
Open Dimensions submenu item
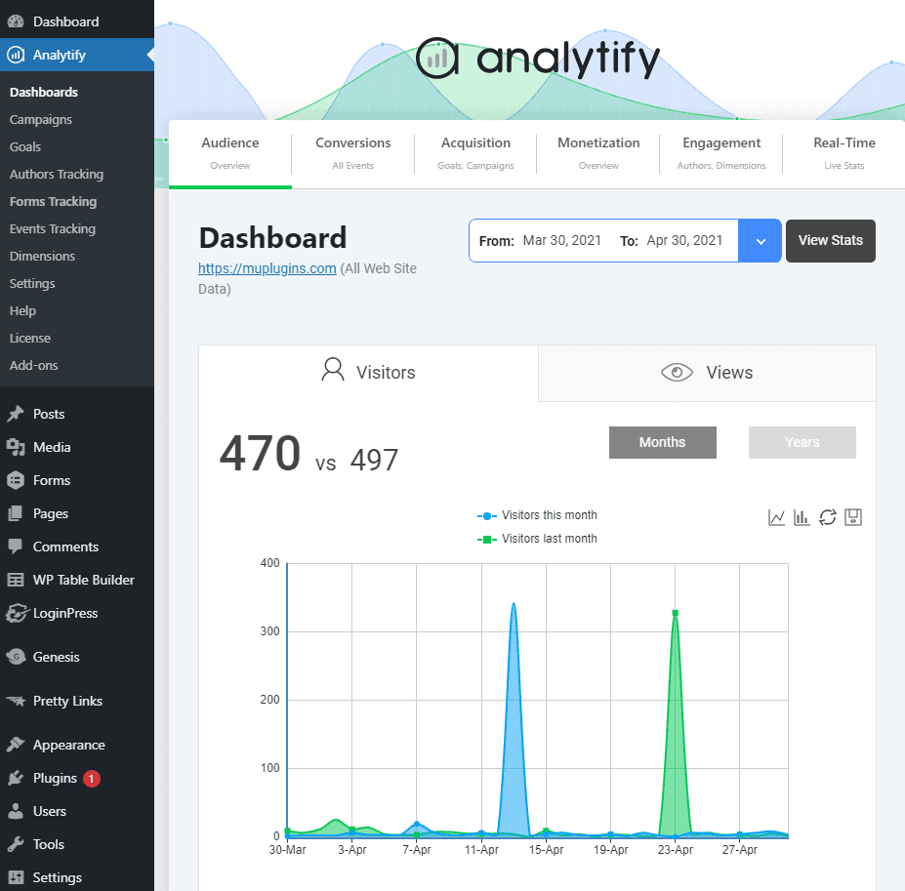pyautogui.click(x=42, y=257)
